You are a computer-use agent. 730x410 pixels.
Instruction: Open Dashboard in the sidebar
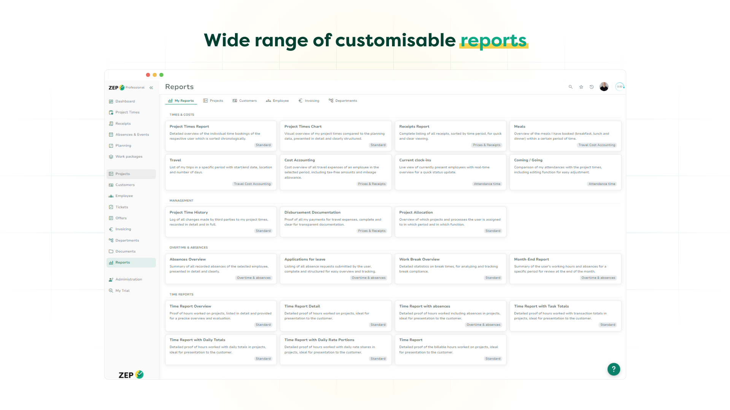click(125, 101)
